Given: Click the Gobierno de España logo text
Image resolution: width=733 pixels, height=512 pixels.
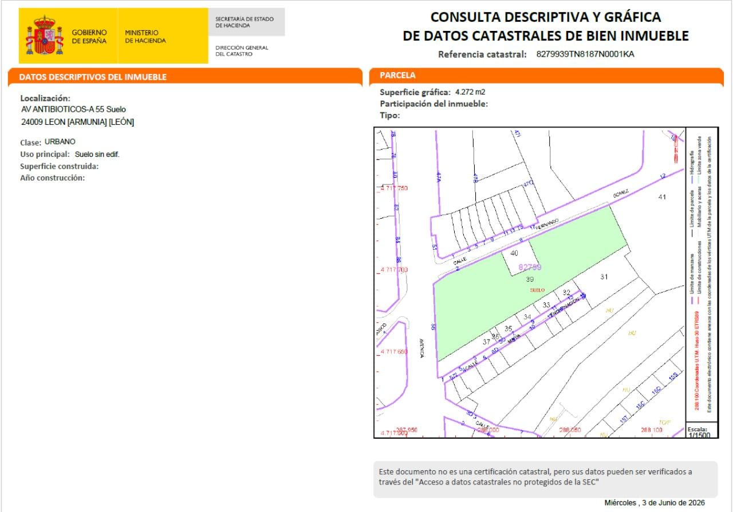Looking at the screenshot, I should point(89,37).
